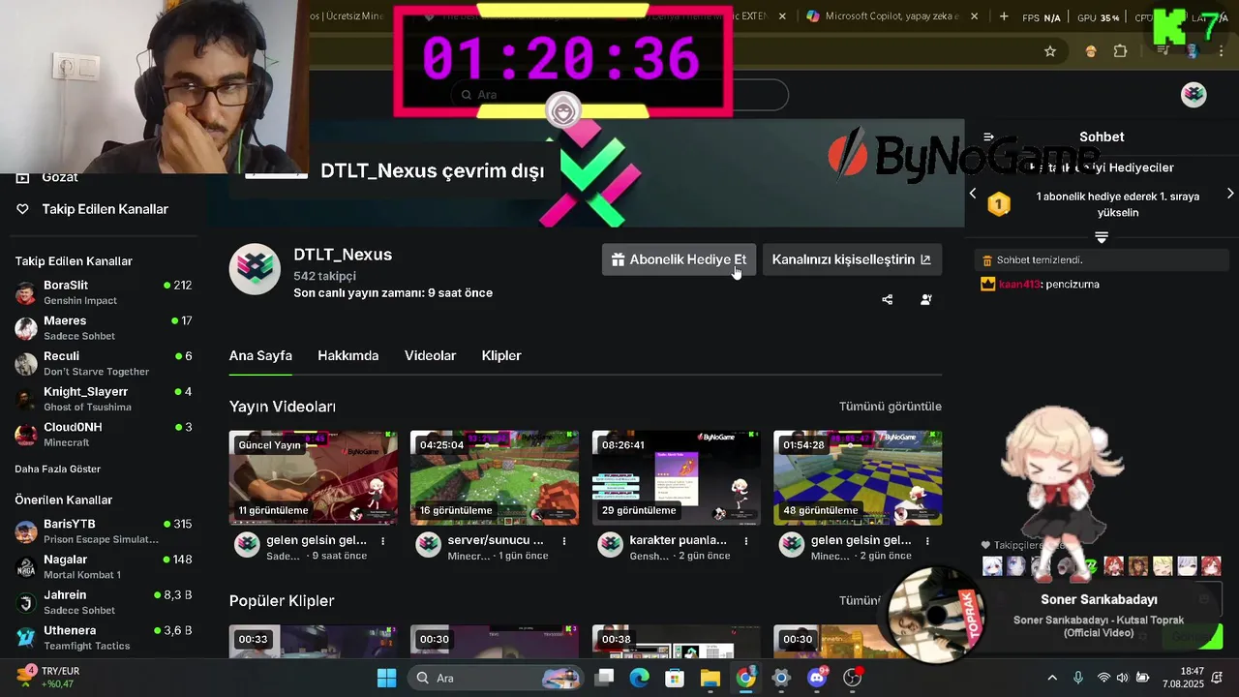Image resolution: width=1239 pixels, height=697 pixels.
Task: Open Knight_Slayerr channel in sidebar
Action: coord(103,399)
